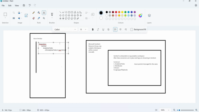Click inside the Repository text box
The width and height of the screenshot is (199, 112).
click(53, 48)
